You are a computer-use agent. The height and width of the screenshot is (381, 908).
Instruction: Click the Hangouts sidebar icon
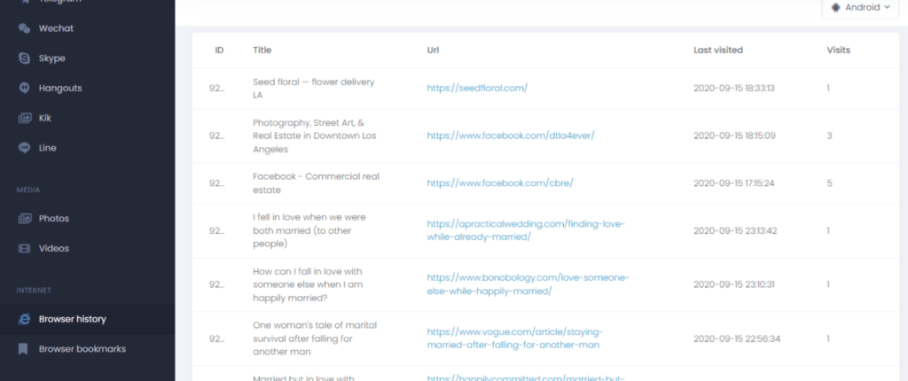coord(24,88)
